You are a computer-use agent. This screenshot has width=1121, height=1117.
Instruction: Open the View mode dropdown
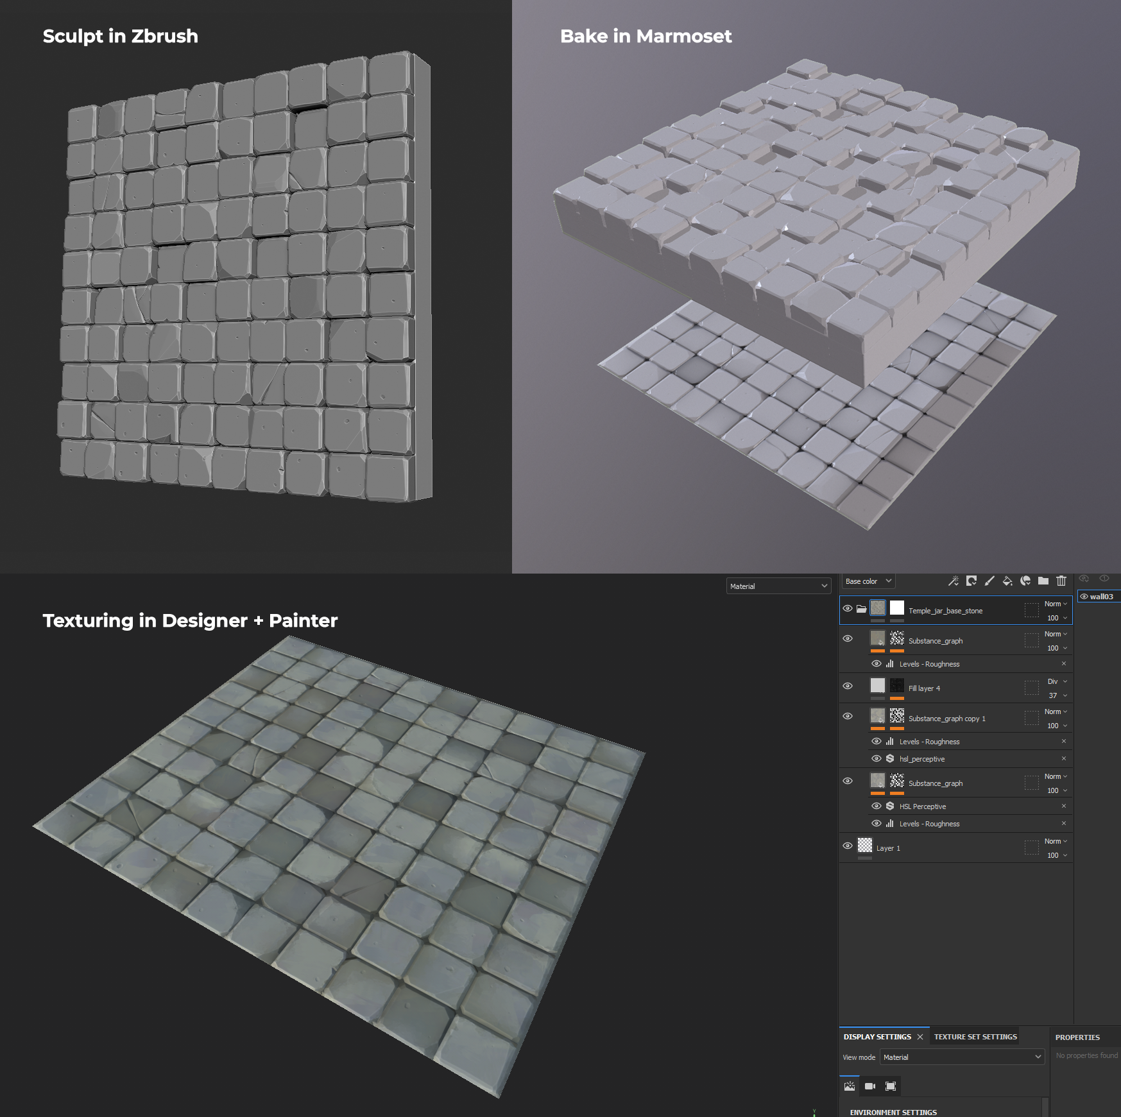click(x=961, y=1057)
